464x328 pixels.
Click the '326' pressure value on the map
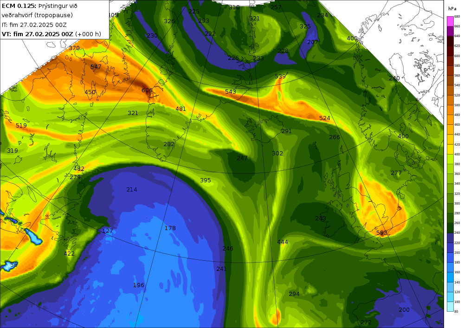pos(169,21)
